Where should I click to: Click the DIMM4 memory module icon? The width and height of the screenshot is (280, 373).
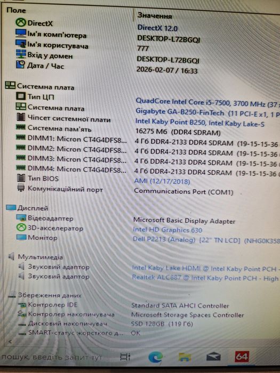[21, 167]
